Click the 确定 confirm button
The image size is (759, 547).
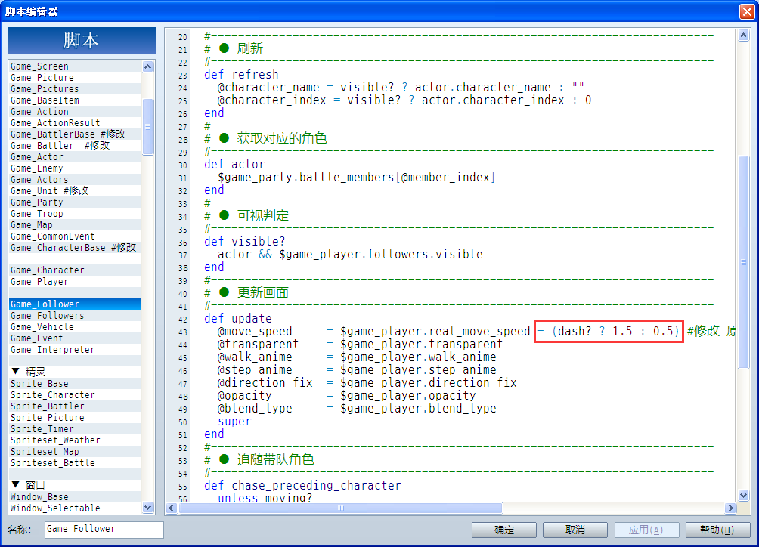coord(504,530)
